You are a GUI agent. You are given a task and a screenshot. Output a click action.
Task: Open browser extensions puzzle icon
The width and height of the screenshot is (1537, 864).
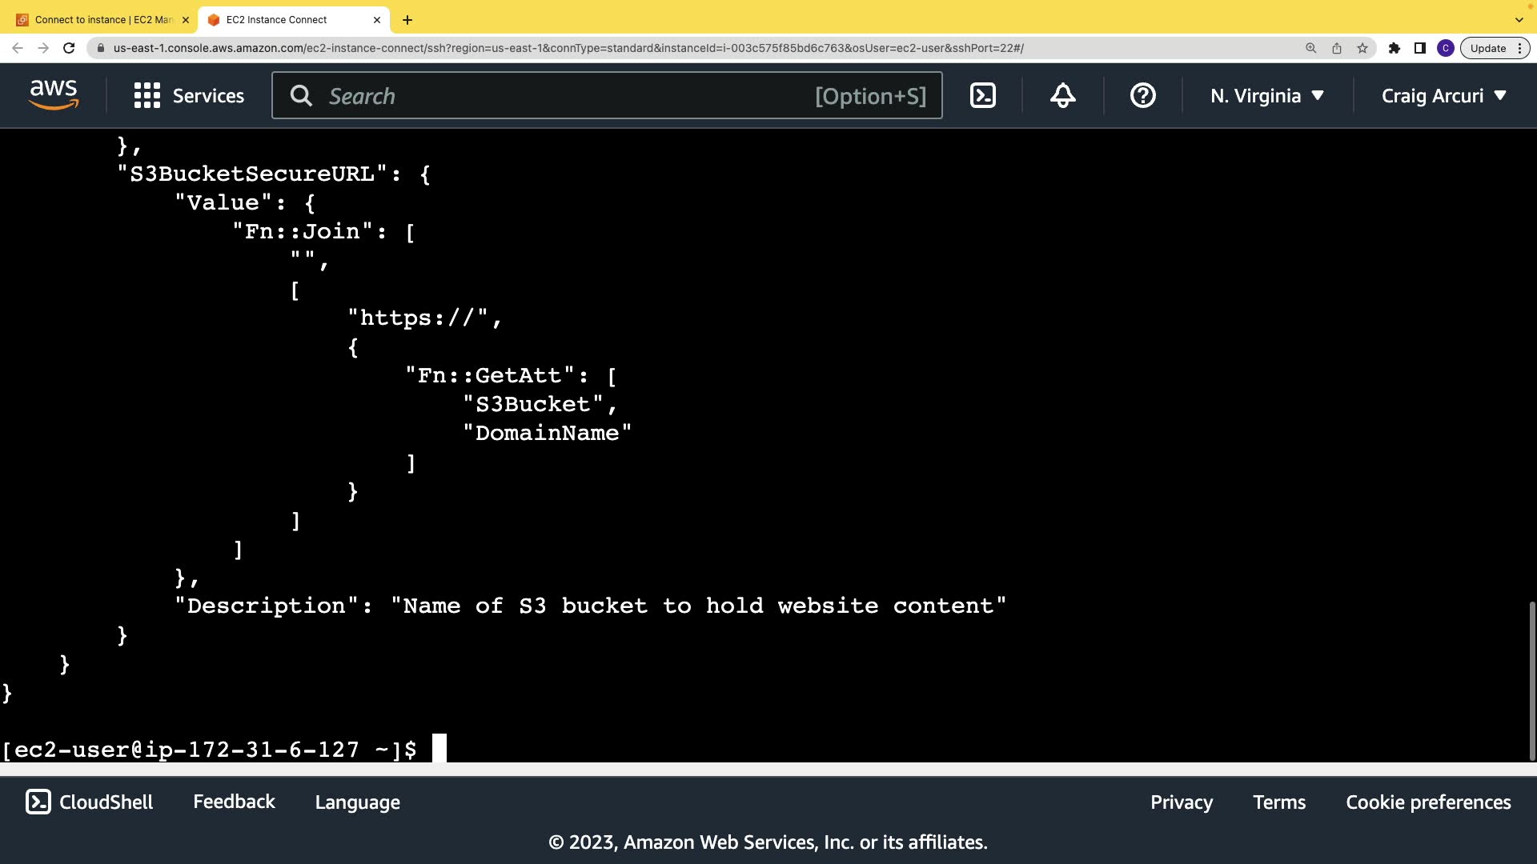tap(1394, 48)
